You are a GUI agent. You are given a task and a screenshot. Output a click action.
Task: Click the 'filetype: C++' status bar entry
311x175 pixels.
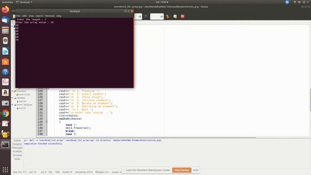pos(102,172)
